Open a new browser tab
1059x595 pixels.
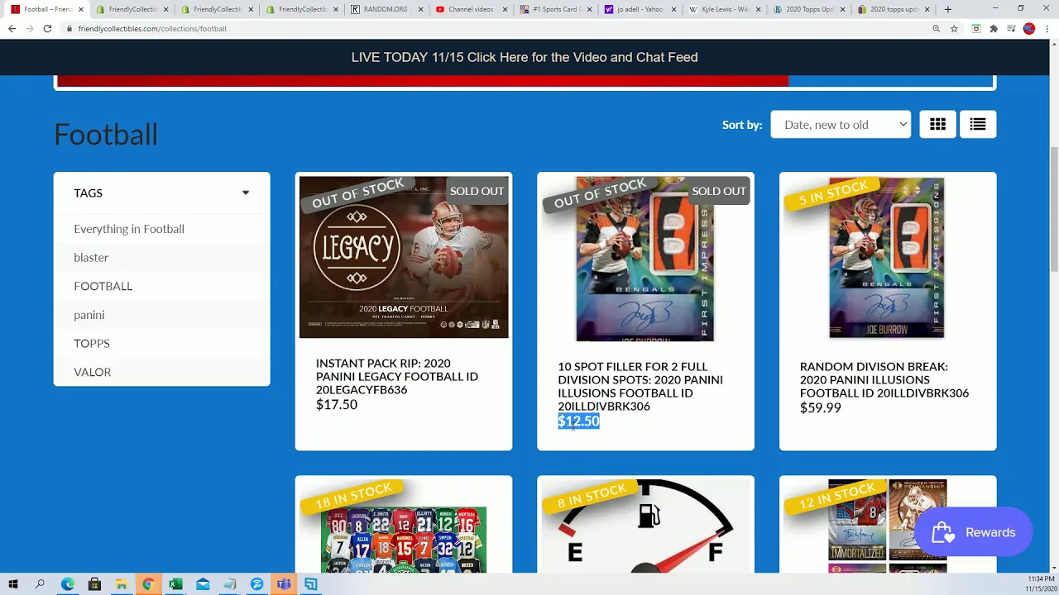948,9
